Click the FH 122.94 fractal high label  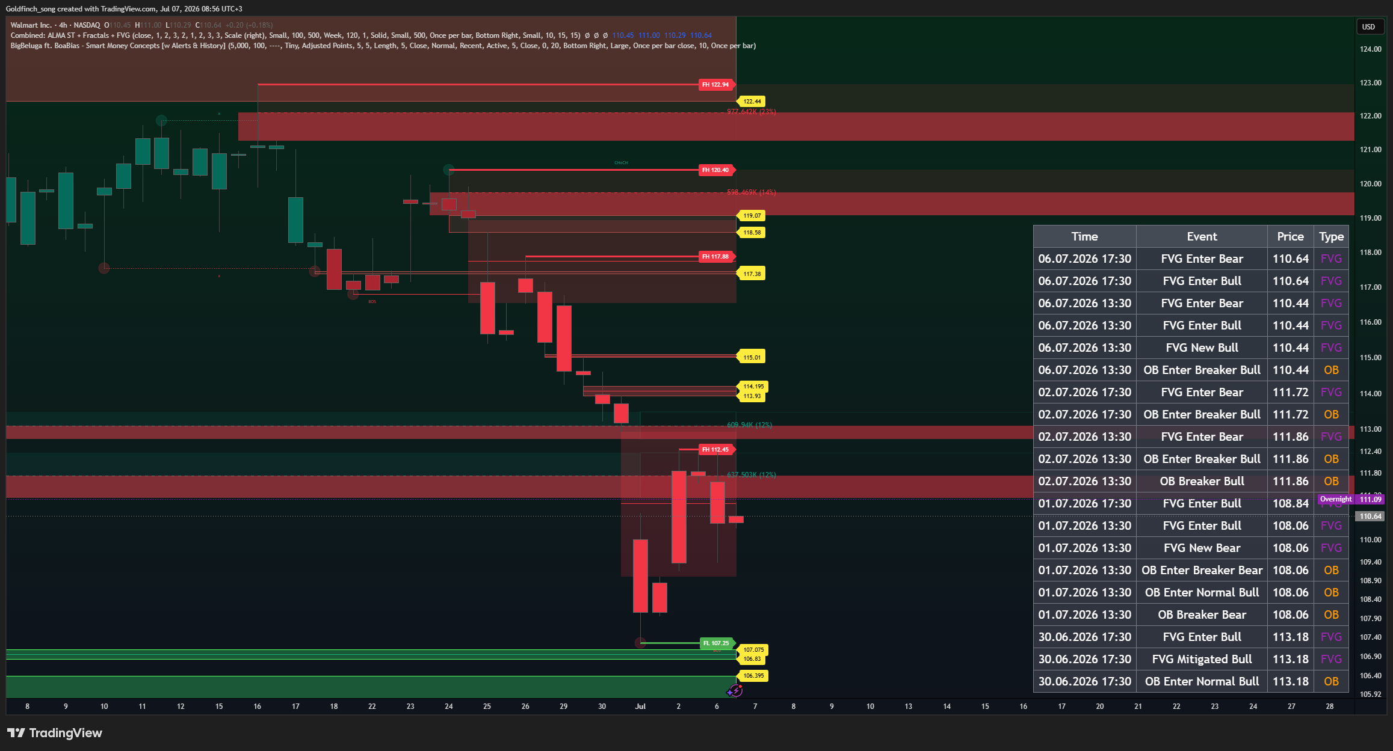715,85
